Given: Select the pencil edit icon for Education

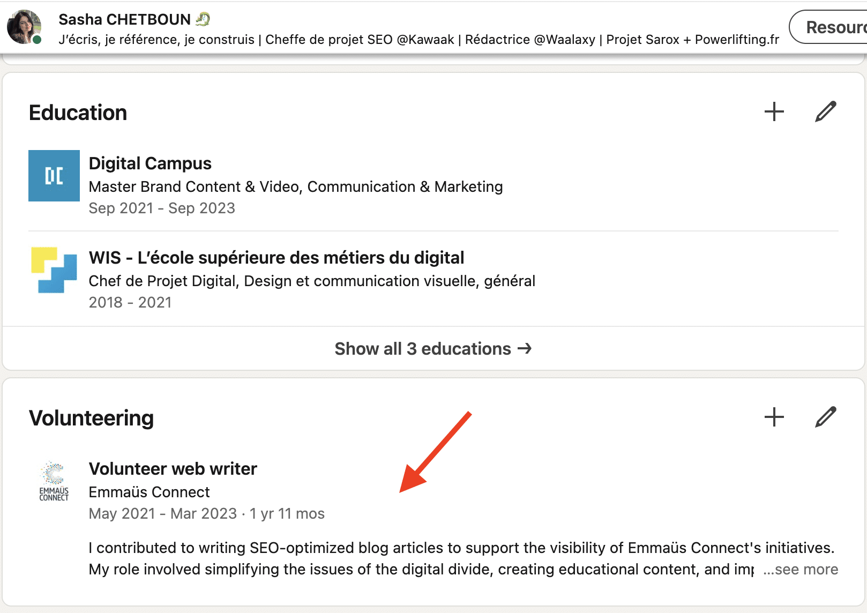Looking at the screenshot, I should pos(826,111).
